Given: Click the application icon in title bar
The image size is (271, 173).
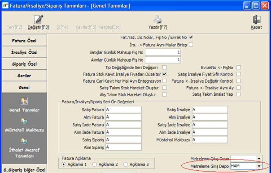Looking at the screenshot, I should coord(5,6).
